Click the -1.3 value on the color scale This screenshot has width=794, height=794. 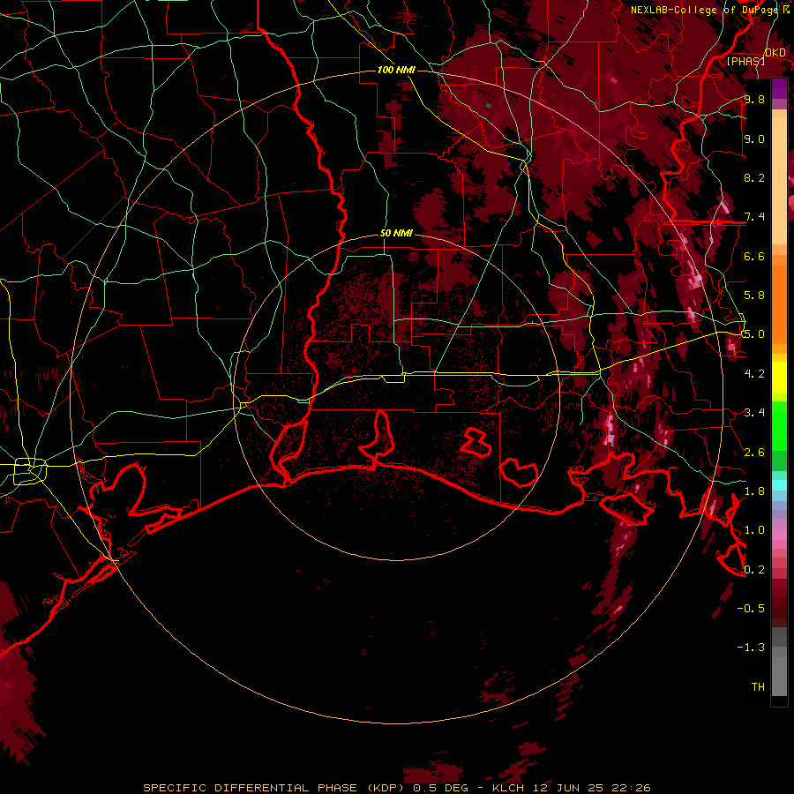click(752, 648)
